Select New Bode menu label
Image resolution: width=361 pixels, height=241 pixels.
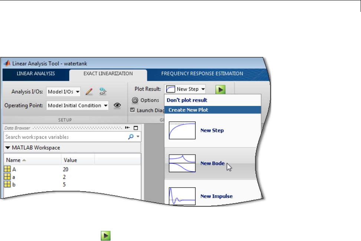213,163
